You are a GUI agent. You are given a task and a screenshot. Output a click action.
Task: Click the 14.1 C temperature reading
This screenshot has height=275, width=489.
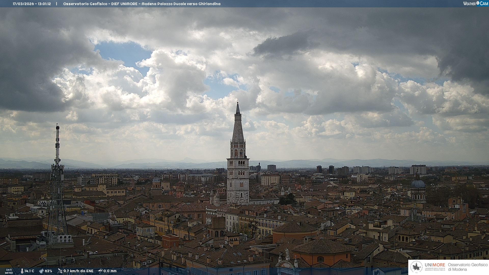[29, 271]
